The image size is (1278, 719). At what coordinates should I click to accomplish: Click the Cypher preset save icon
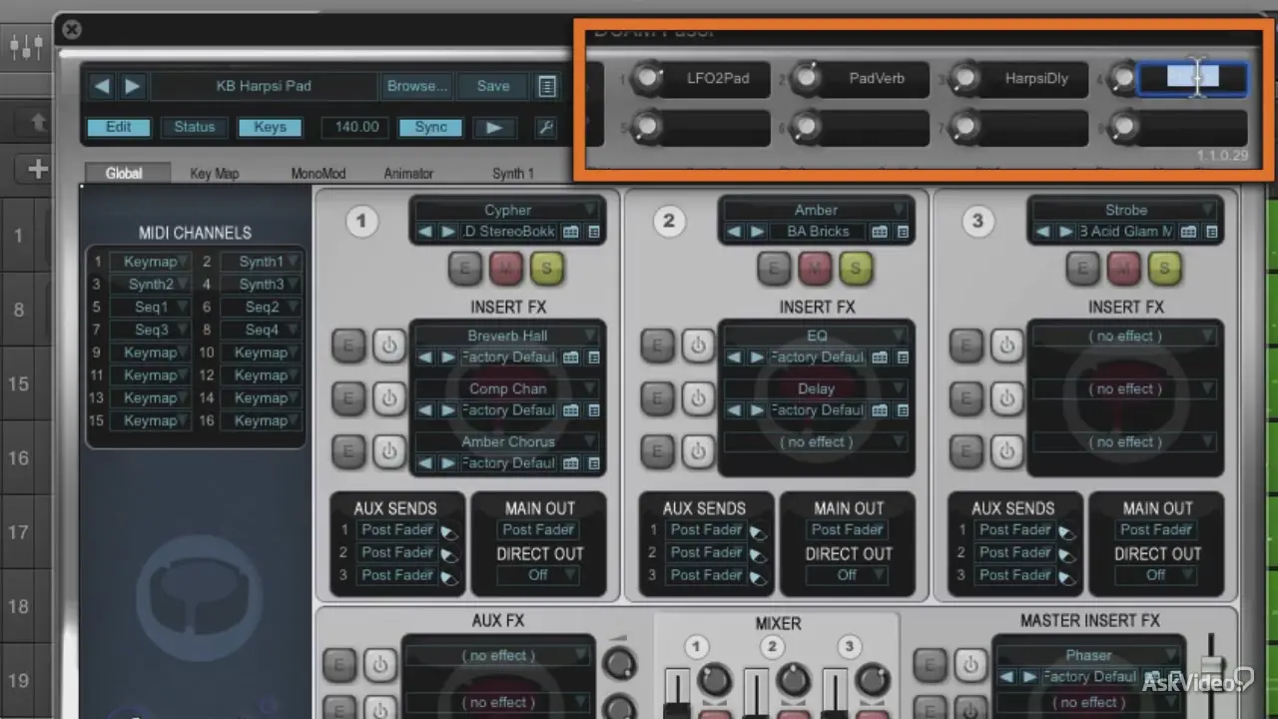tap(571, 232)
